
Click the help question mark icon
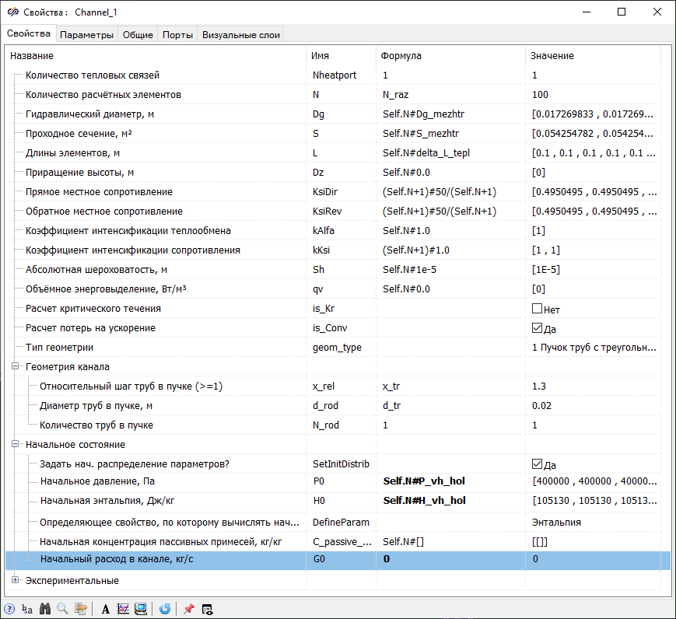pos(9,609)
